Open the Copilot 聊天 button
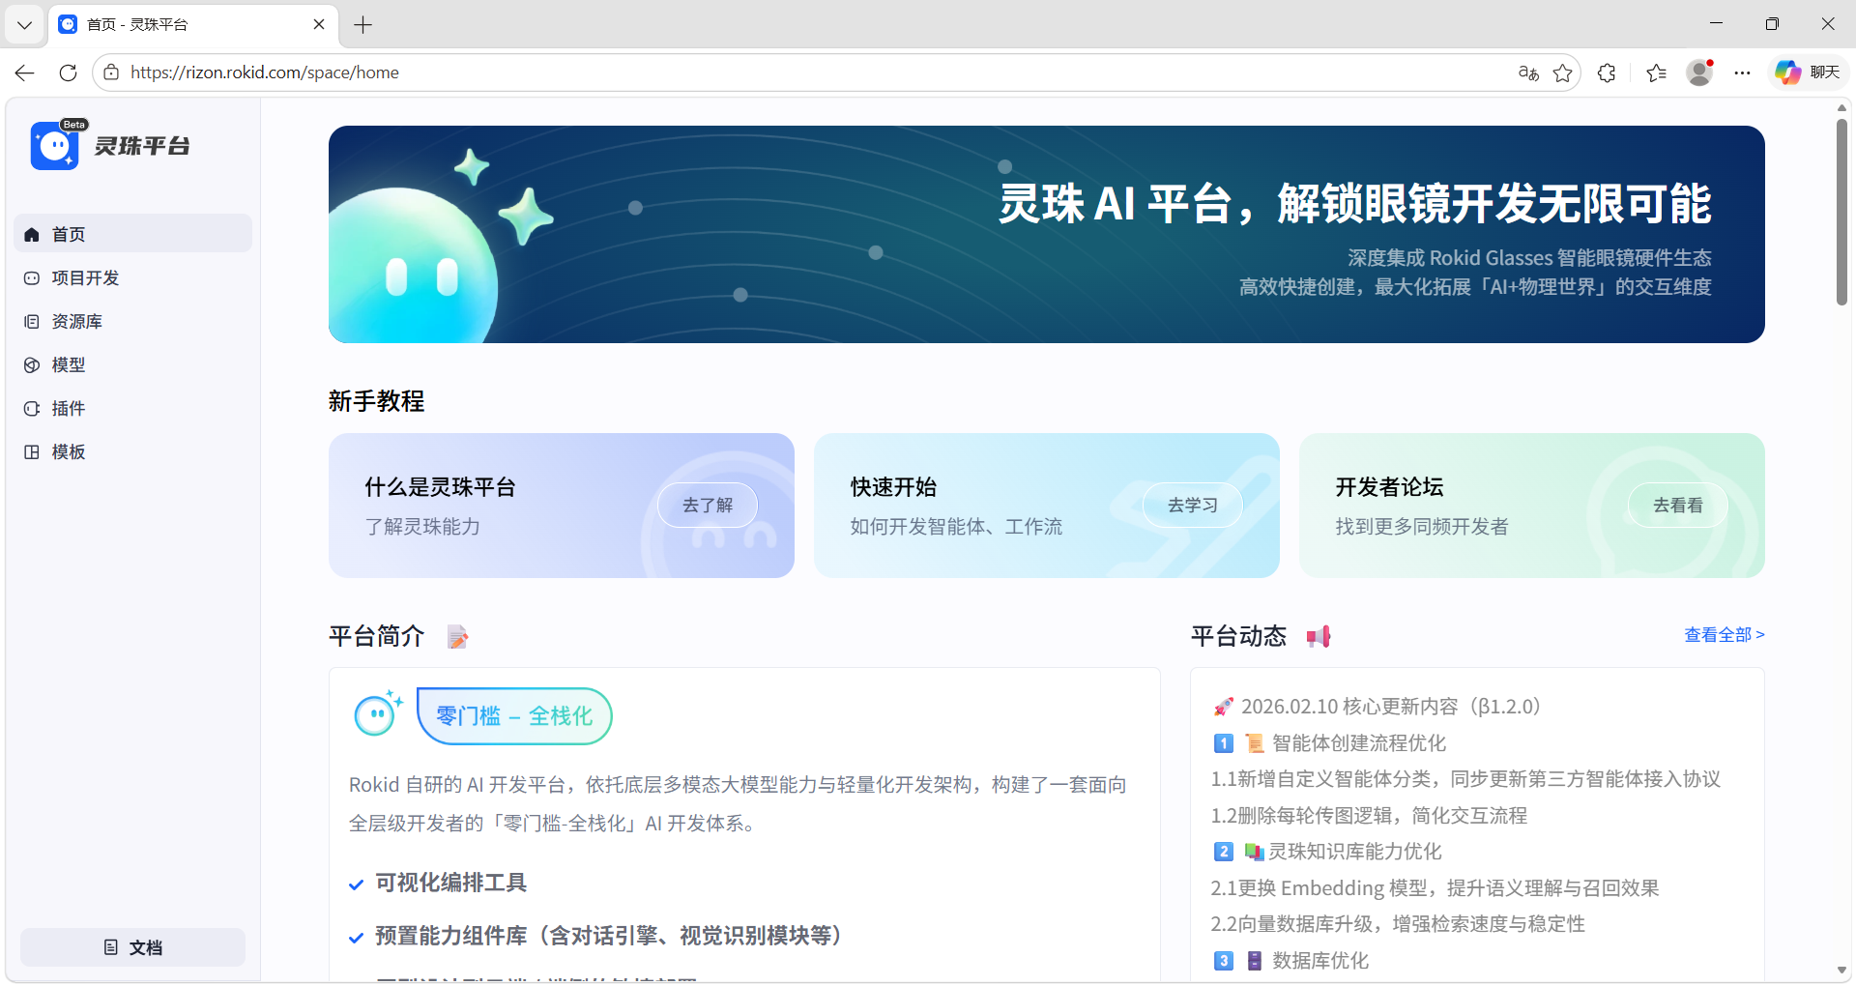 pyautogui.click(x=1808, y=72)
